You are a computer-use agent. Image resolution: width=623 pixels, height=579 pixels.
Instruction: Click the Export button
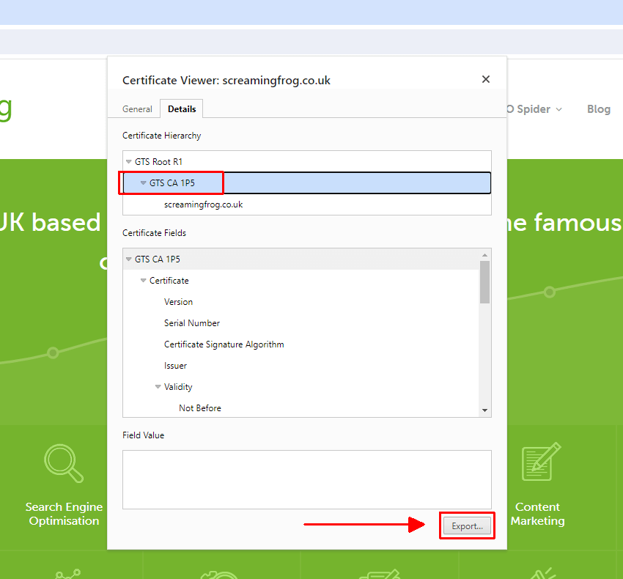click(467, 525)
